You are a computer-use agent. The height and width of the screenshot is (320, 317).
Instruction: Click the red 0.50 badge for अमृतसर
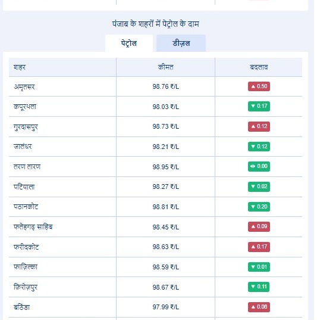259,86
